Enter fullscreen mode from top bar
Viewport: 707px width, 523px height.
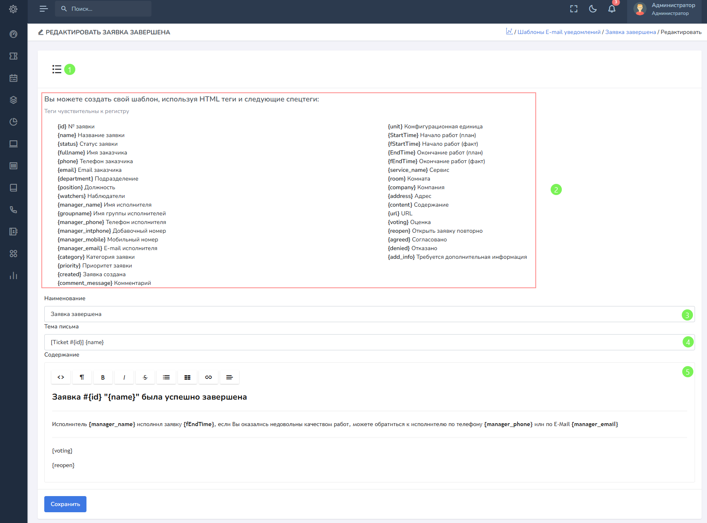coord(574,9)
